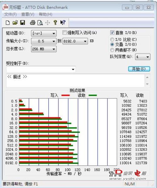Click the Open folder toolbar icon
The width and height of the screenshot is (157, 188).
coord(15,23)
